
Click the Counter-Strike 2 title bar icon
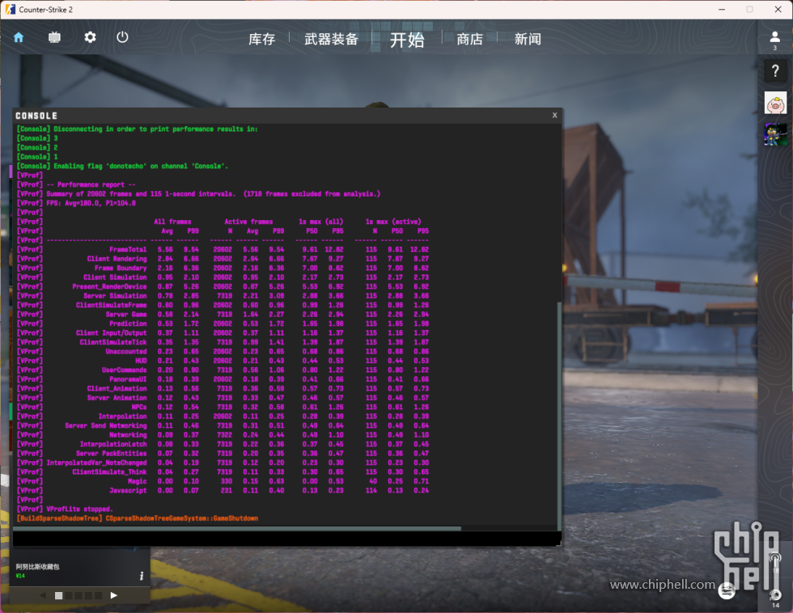[10, 9]
